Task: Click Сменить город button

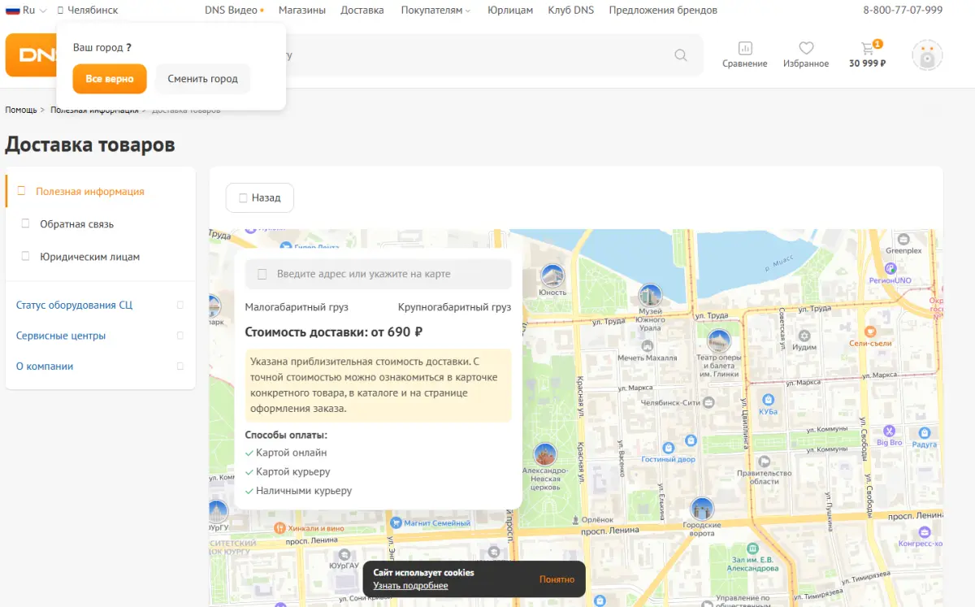Action: tap(202, 79)
